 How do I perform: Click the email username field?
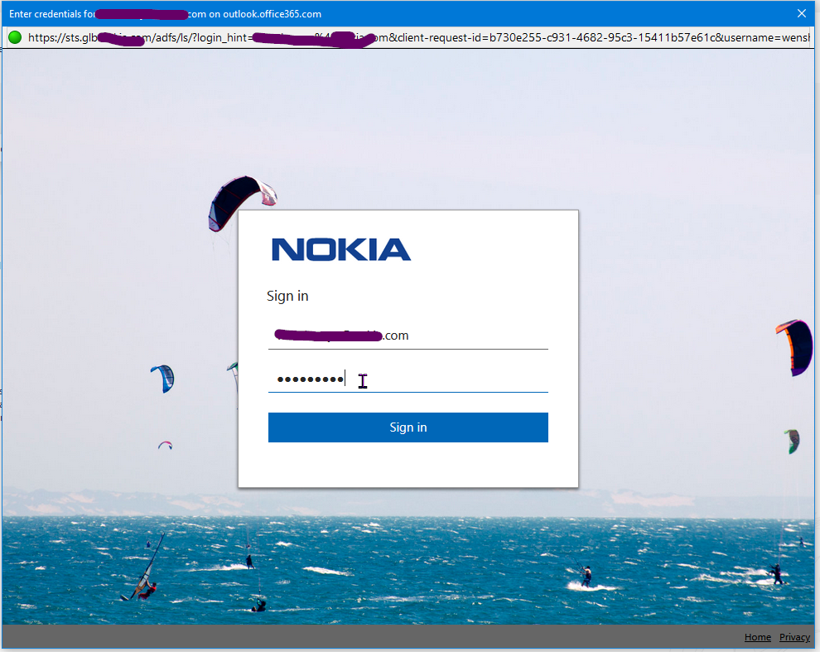pos(408,336)
